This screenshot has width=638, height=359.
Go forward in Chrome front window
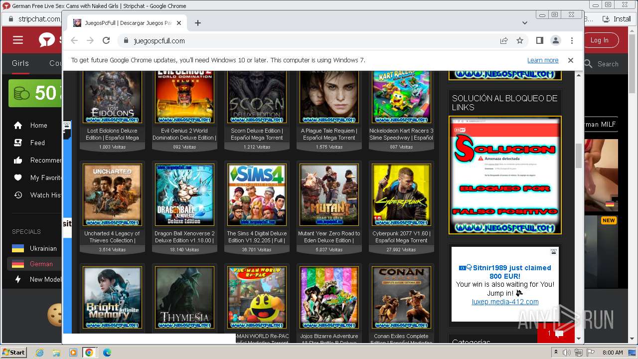point(90,41)
